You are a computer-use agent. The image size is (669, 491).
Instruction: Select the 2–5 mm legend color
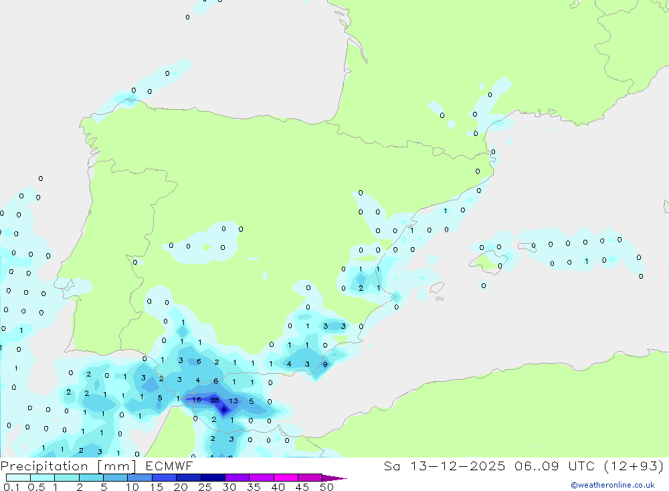click(91, 478)
